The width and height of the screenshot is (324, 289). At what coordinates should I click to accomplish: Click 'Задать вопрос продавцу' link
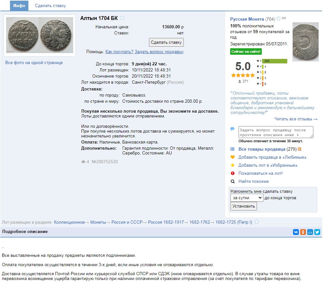point(159,52)
